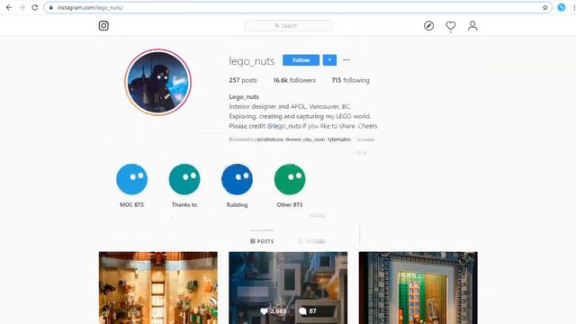Image resolution: width=576 pixels, height=324 pixels.
Task: Click the browser forward arrow
Action: pos(22,7)
